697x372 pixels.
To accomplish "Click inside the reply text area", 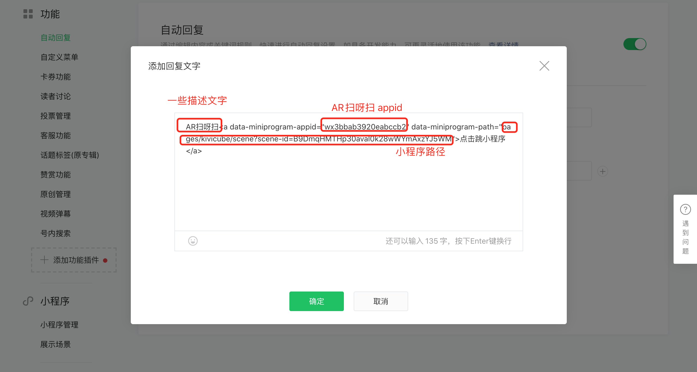I will 348,172.
